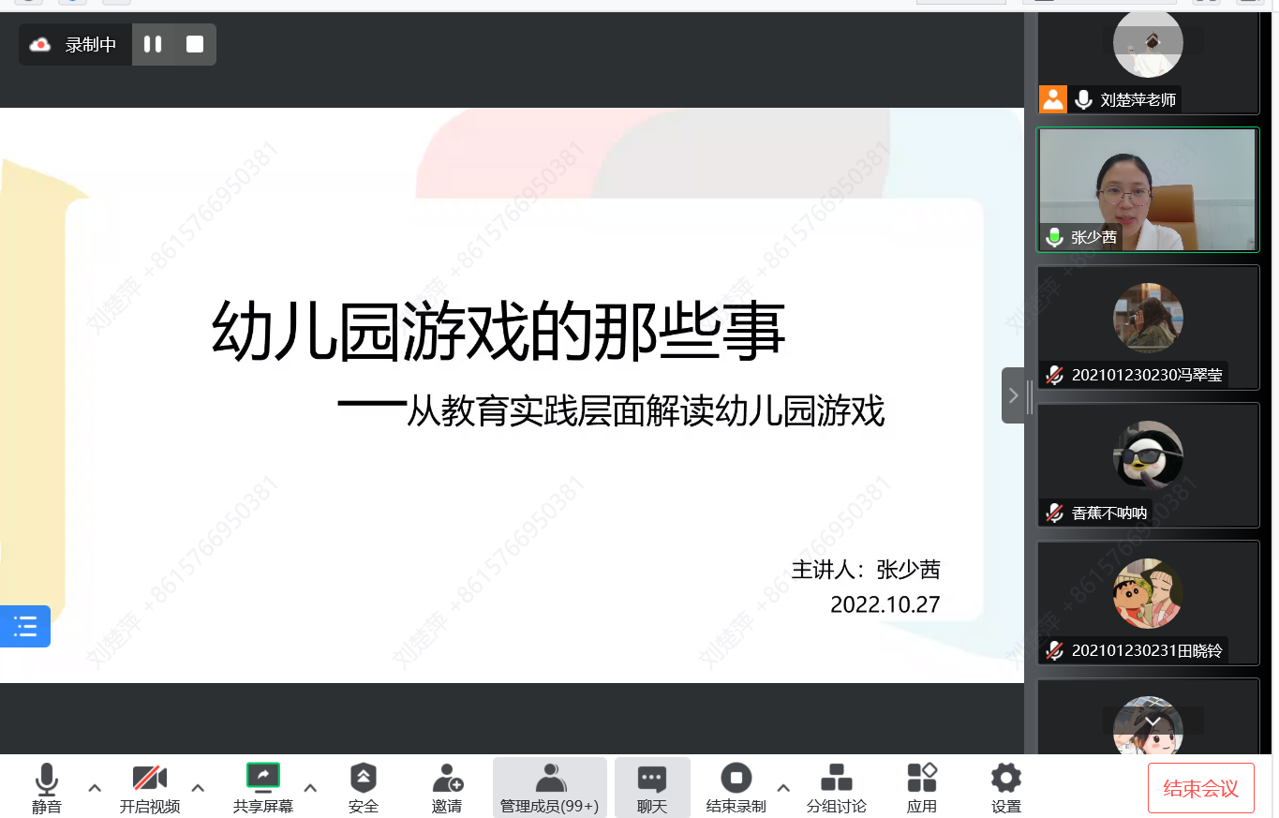Expand share screen options arrow

coord(310,787)
